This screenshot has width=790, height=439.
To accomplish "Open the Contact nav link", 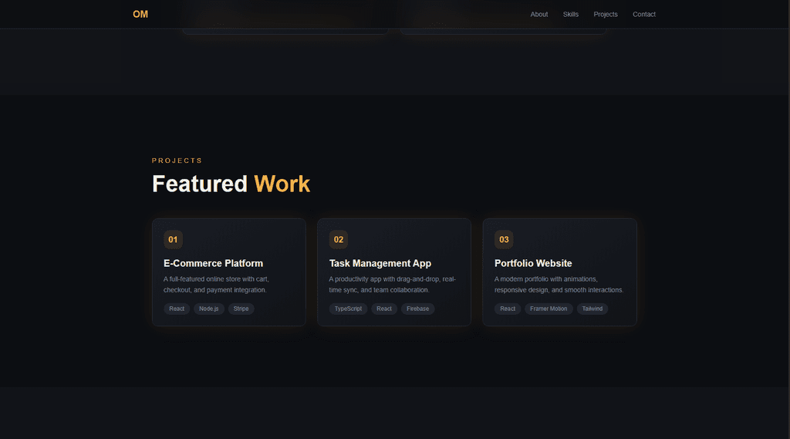I will (x=644, y=14).
